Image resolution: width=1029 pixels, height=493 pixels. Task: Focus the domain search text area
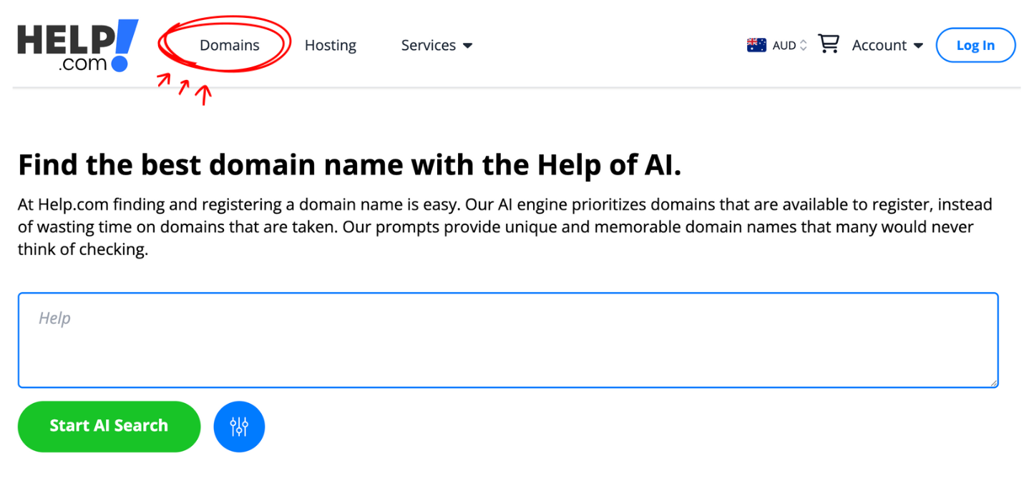[x=507, y=340]
